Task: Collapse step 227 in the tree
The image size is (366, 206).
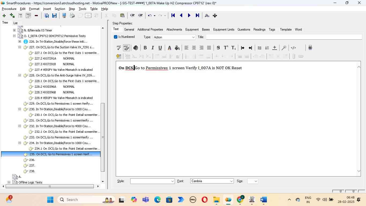Action: tap(20, 47)
